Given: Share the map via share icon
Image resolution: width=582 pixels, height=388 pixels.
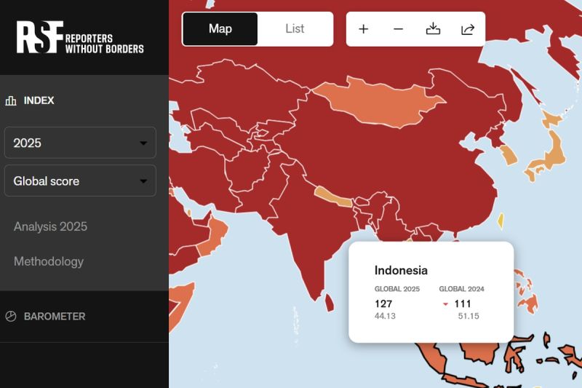Looking at the screenshot, I should pos(468,29).
